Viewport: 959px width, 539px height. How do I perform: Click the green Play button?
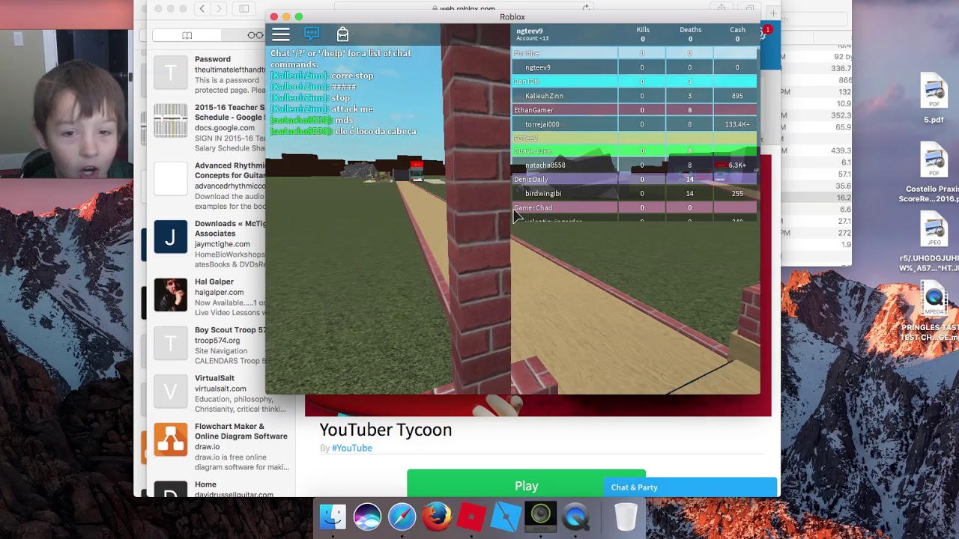(526, 485)
